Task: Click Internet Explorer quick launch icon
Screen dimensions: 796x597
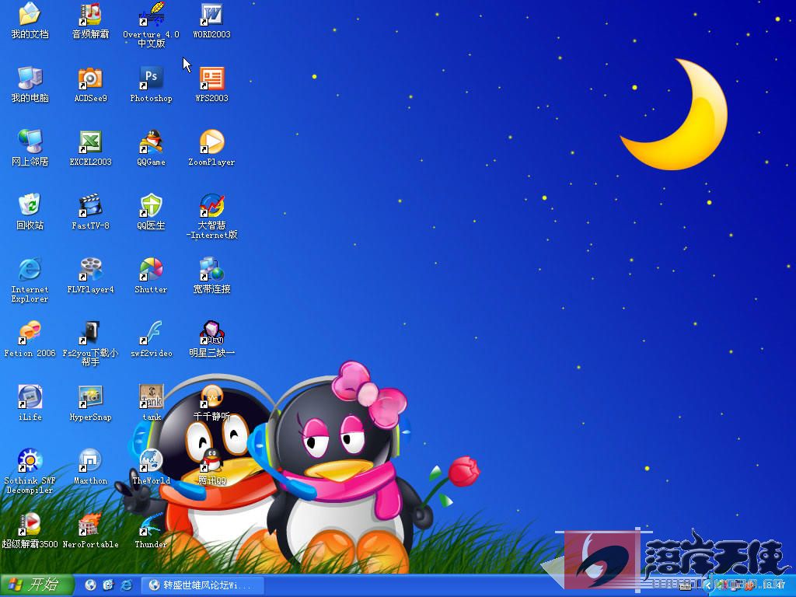Action: 126,585
